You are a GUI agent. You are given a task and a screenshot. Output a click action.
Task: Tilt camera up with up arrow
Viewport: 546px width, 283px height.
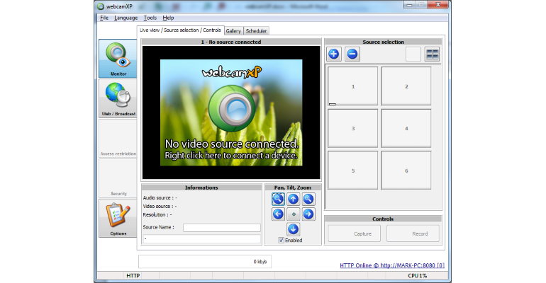(293, 199)
